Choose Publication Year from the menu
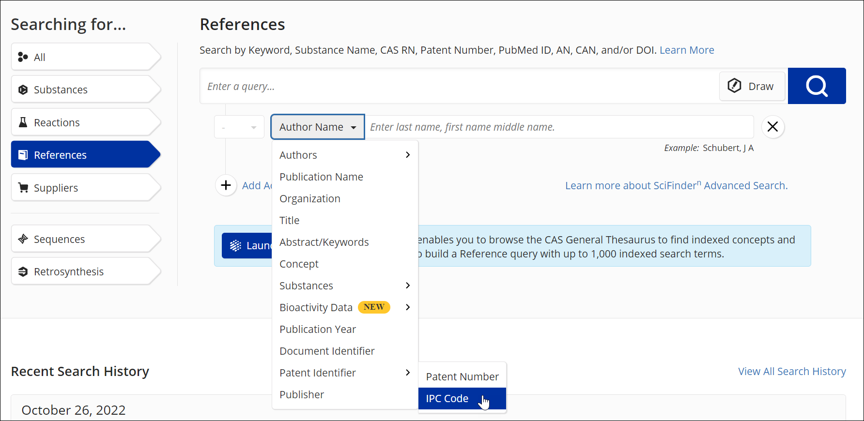The width and height of the screenshot is (864, 421). point(345,329)
